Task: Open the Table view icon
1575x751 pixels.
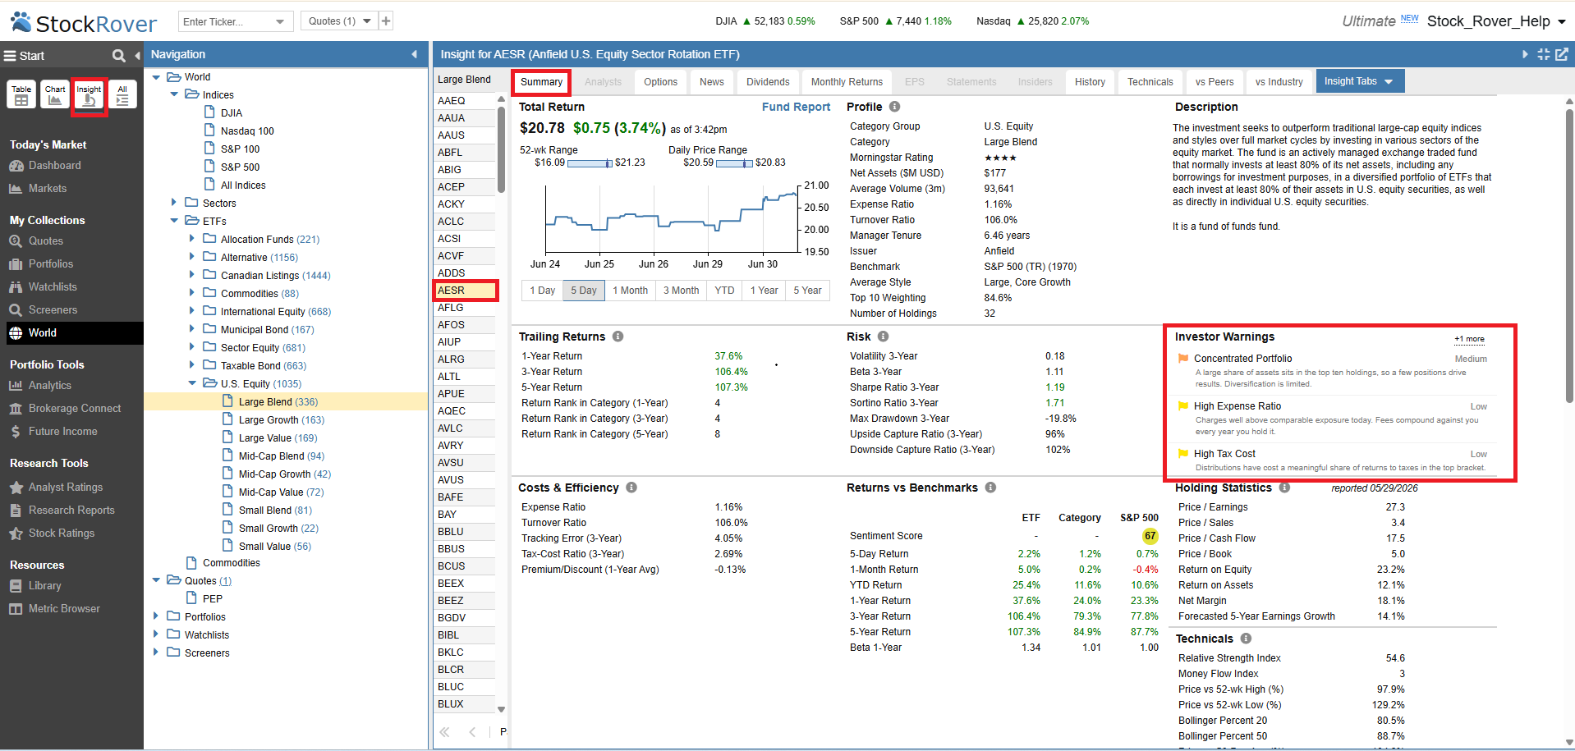Action: [21, 94]
